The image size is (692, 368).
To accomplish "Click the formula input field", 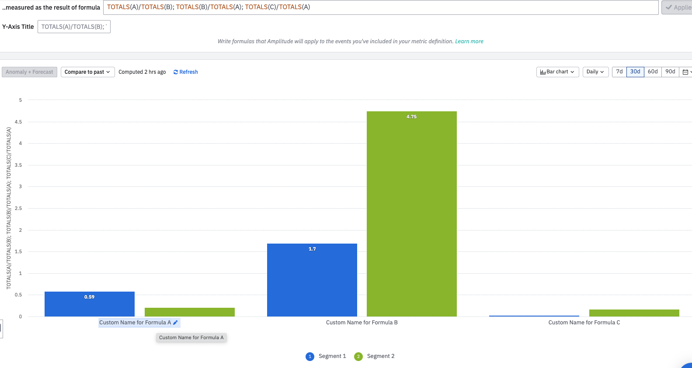I will (x=381, y=7).
